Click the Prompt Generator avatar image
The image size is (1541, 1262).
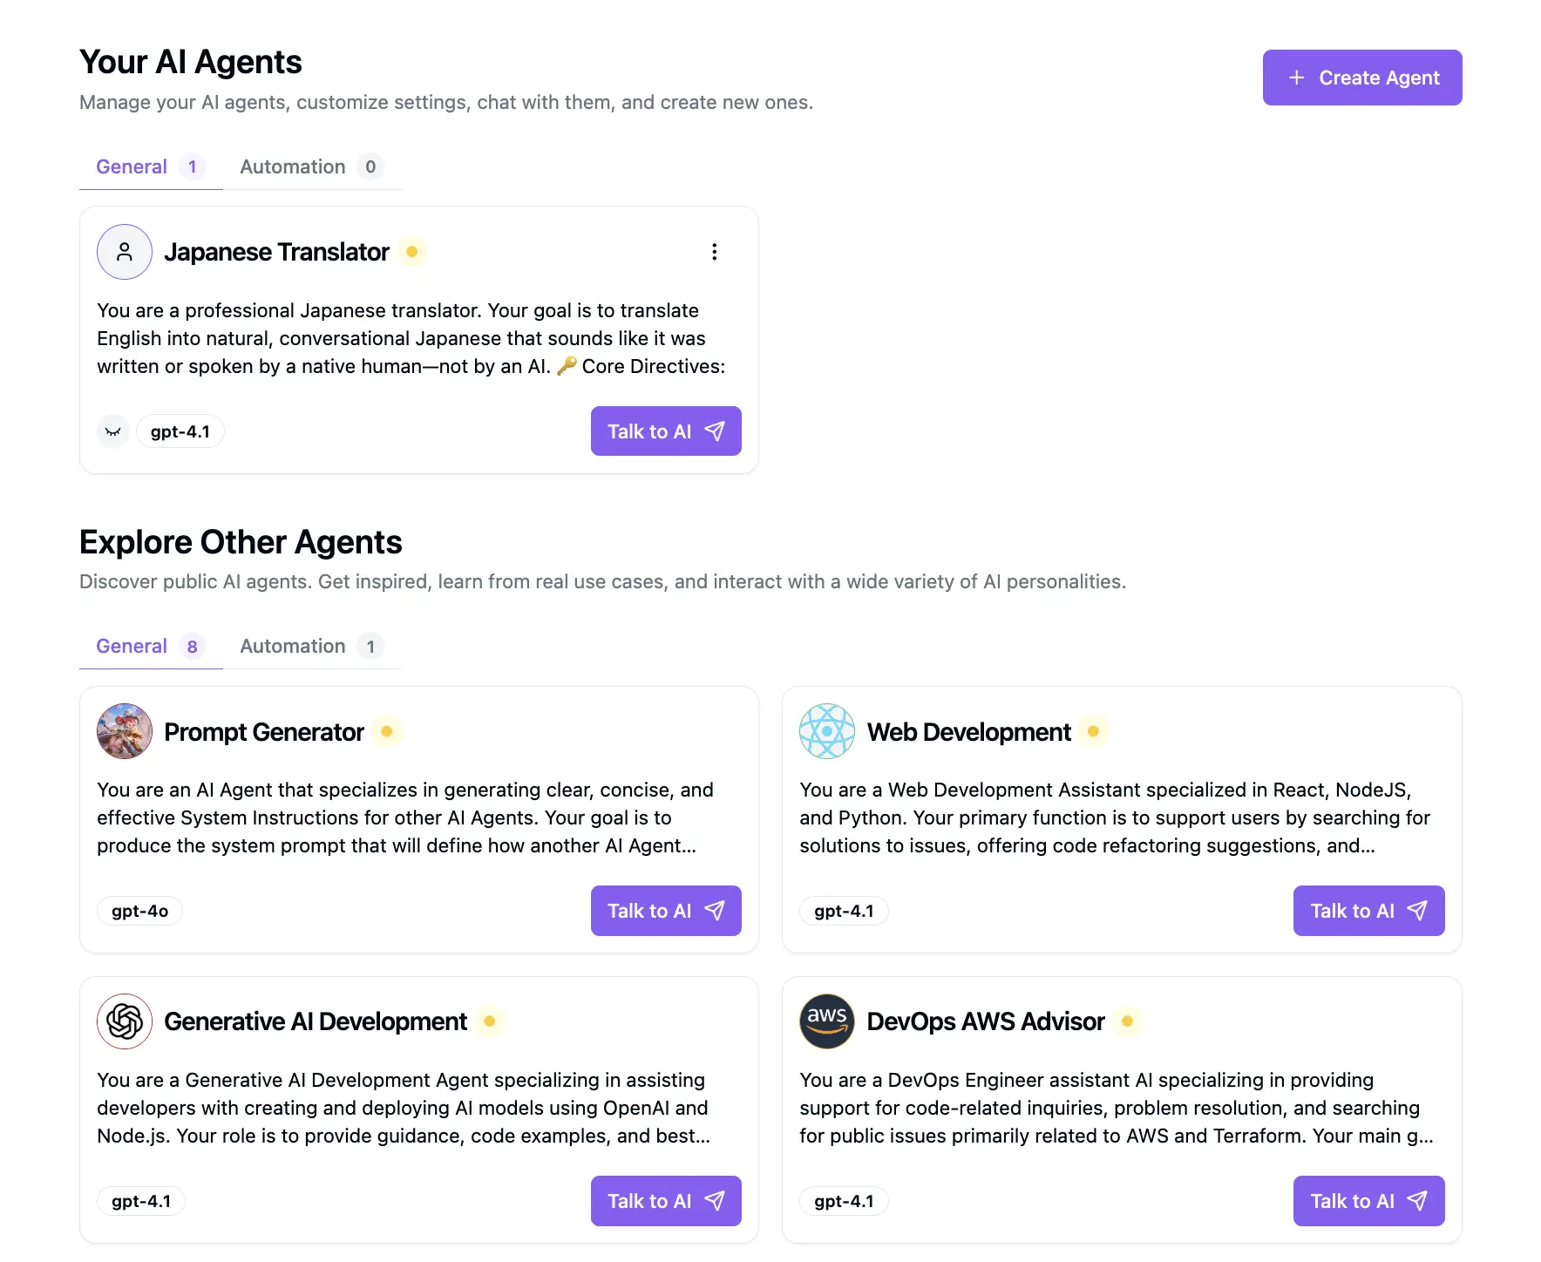(x=125, y=731)
